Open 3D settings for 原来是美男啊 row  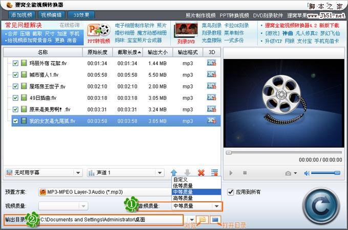pyautogui.click(x=211, y=109)
